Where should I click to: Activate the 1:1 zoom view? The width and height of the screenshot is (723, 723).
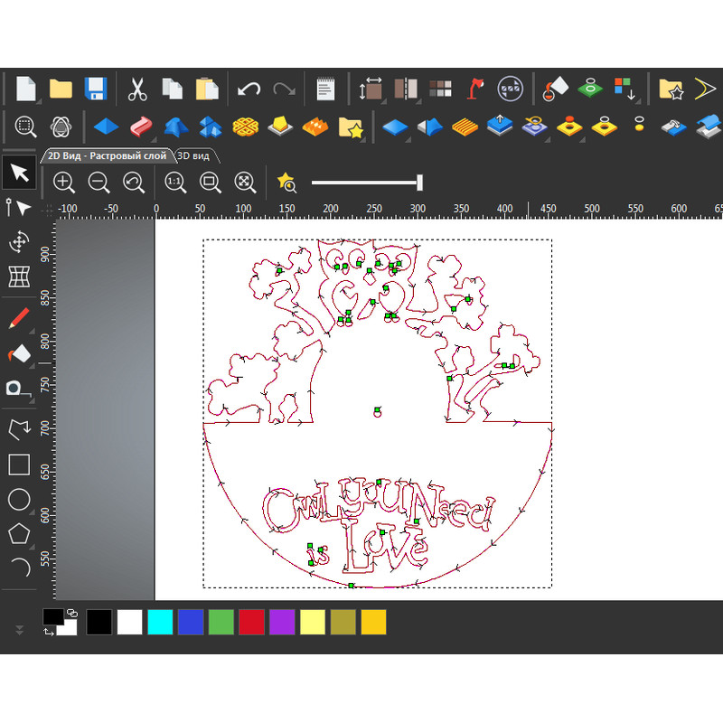click(174, 183)
